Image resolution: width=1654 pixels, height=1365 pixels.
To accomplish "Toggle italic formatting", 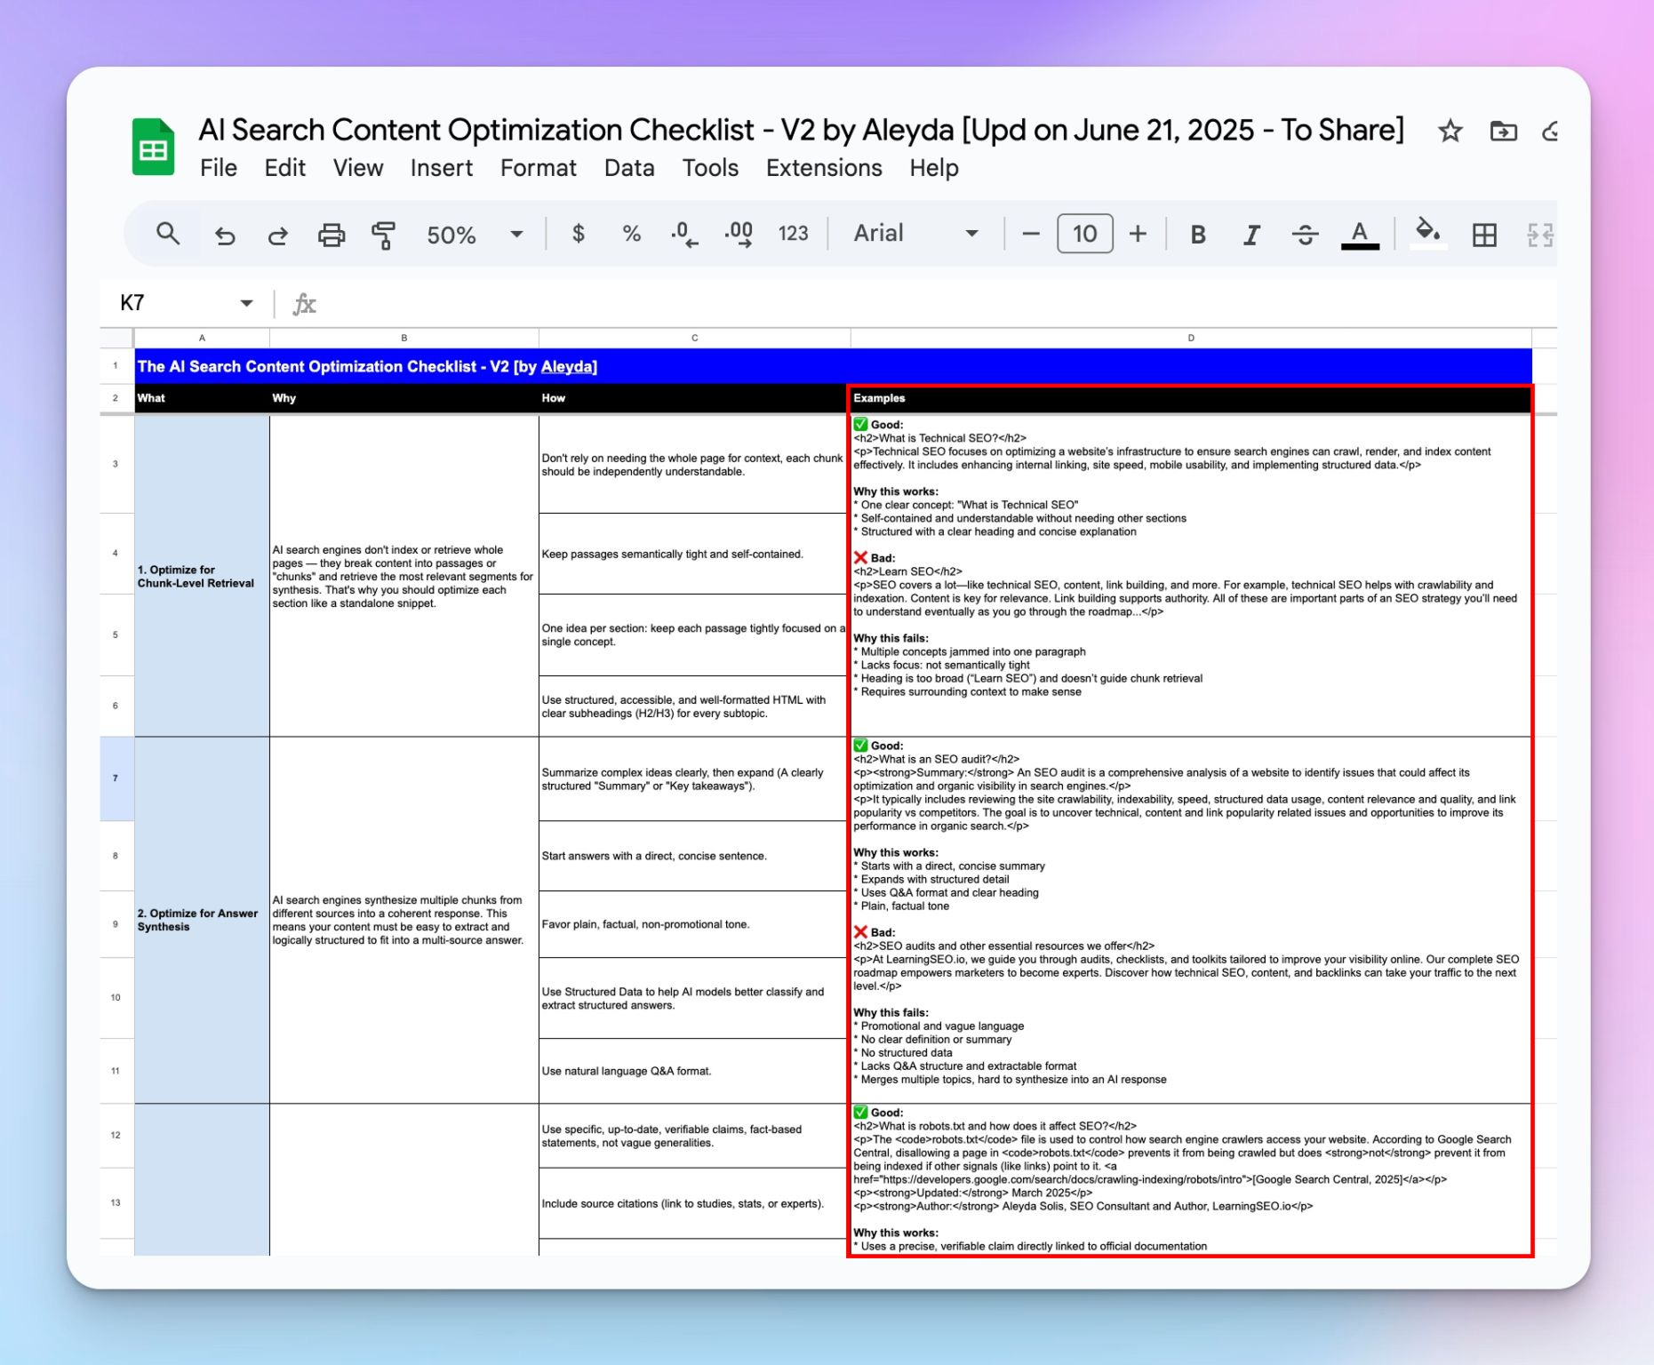I will coord(1251,235).
